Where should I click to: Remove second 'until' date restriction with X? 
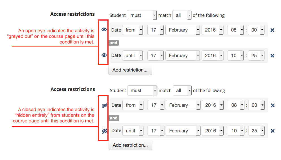tap(273, 131)
